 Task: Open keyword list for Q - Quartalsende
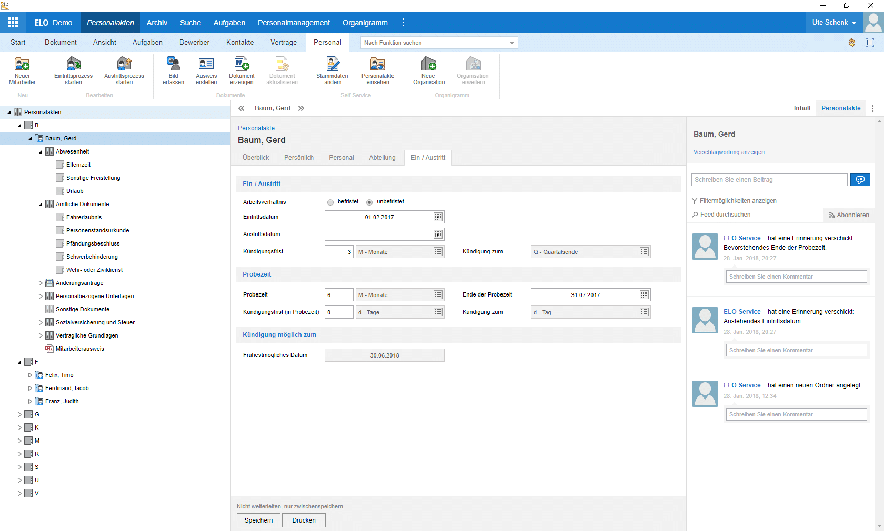pyautogui.click(x=644, y=252)
